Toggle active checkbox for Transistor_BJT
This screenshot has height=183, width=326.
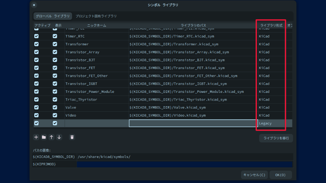click(x=36, y=60)
